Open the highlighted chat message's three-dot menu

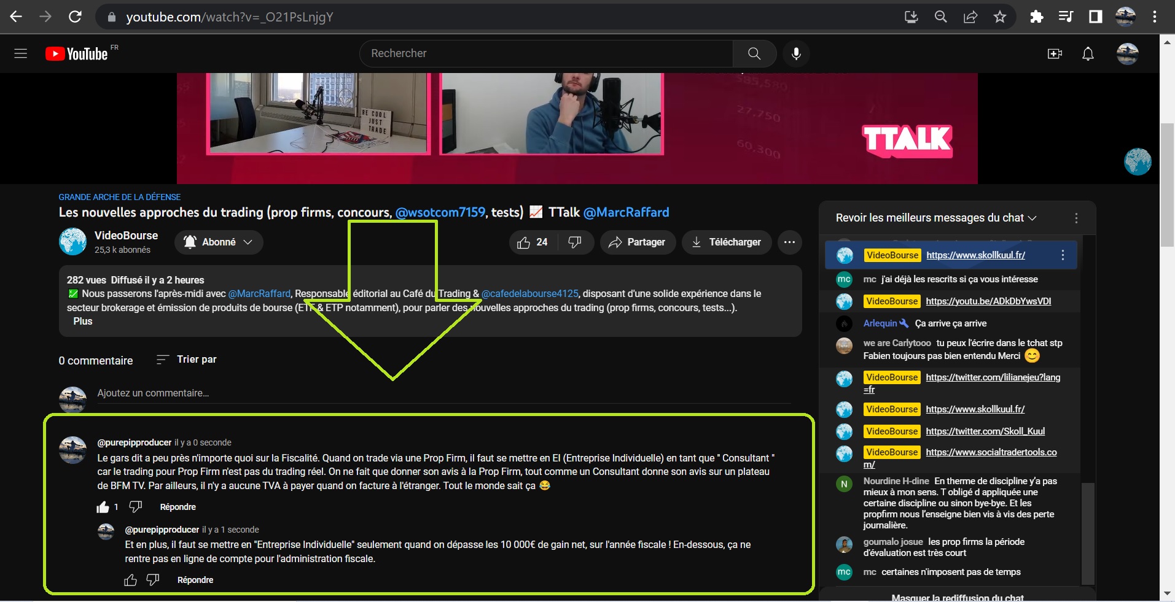[1063, 255]
